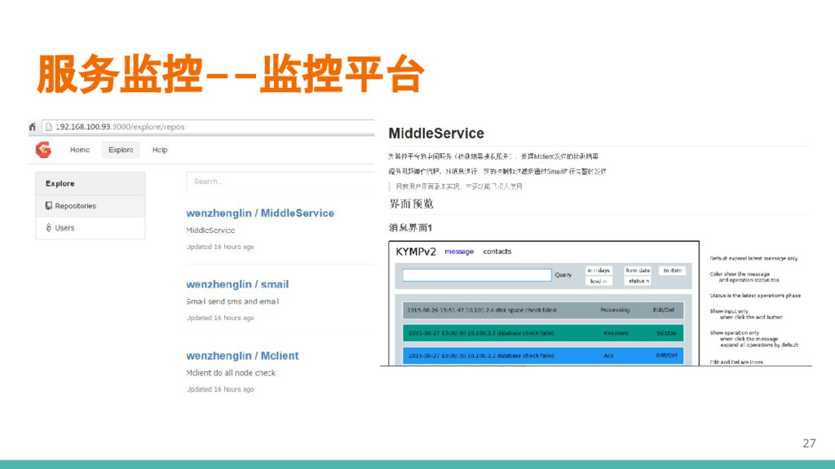This screenshot has height=469, width=835.
Task: Click the 'to date' filter
Action: point(672,270)
